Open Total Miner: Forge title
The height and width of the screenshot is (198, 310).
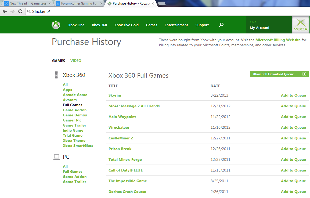pos(125,159)
